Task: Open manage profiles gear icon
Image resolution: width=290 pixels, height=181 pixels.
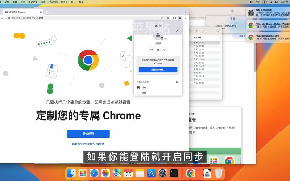Action: pos(177,82)
